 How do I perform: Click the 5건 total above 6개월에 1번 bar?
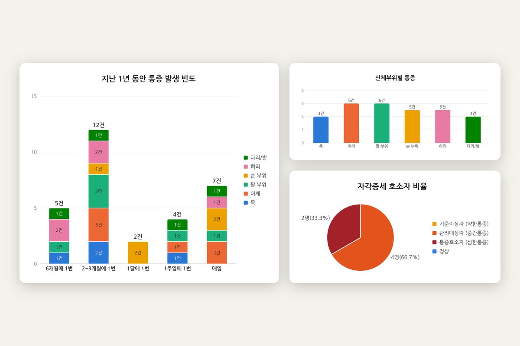click(59, 203)
